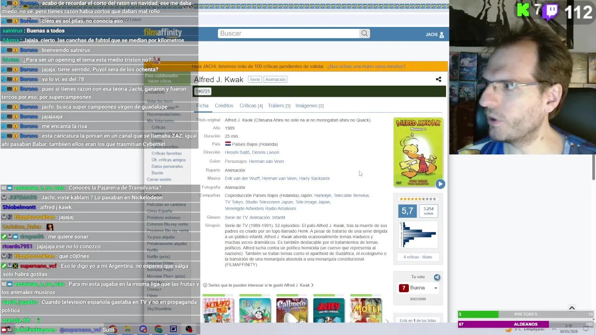Click the 'Está en 1 de tus listas' text
This screenshot has width=596, height=335.
point(418,321)
